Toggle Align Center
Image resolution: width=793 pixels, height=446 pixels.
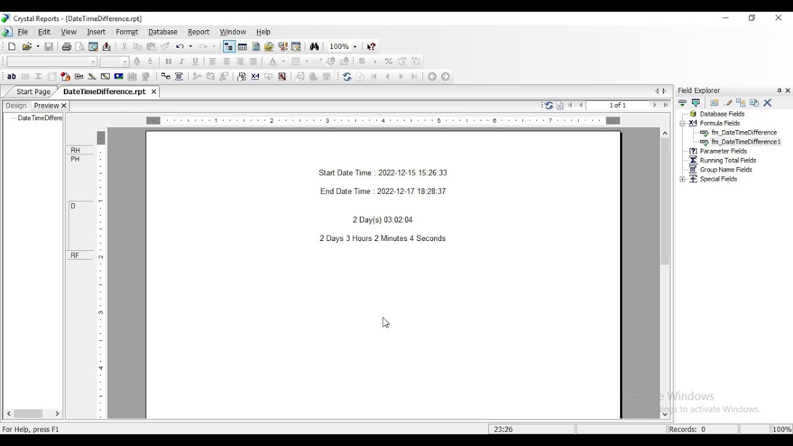point(226,61)
